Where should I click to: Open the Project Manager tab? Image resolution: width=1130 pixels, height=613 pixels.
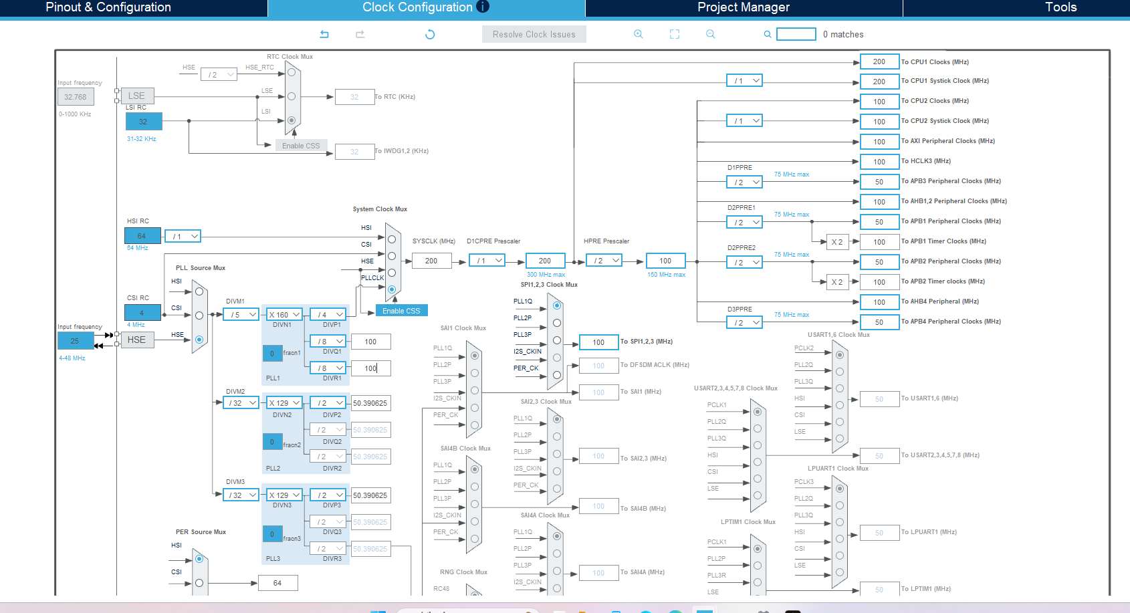pyautogui.click(x=744, y=7)
